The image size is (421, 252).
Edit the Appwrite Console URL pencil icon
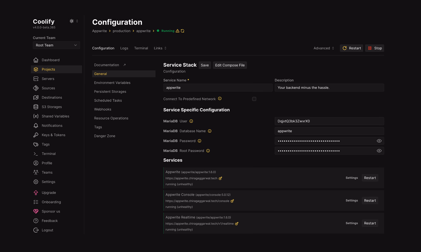[x=232, y=201]
